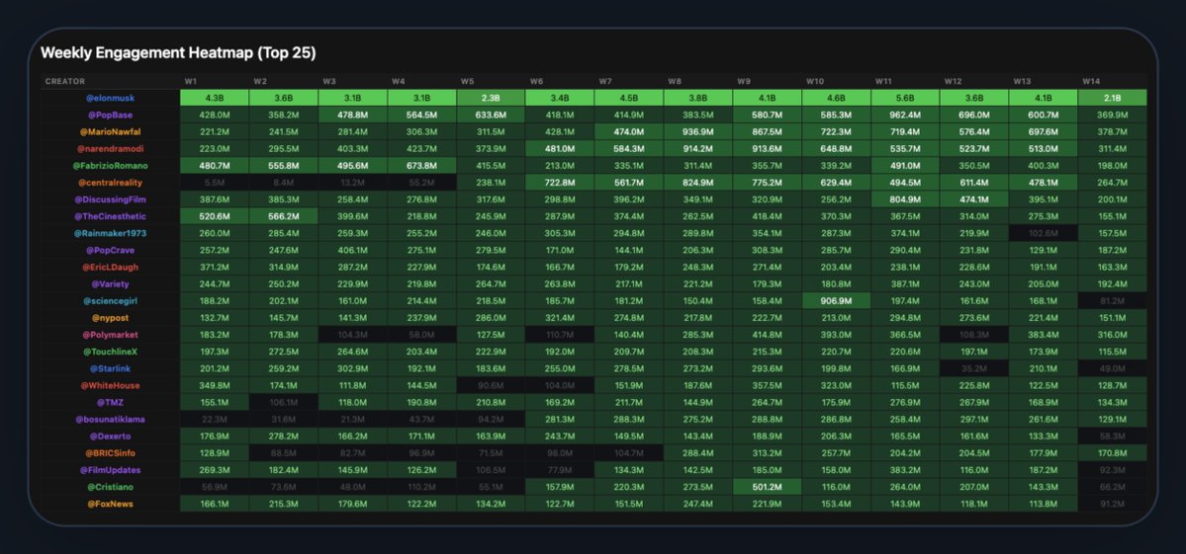Select the 4.3B cell under W1

point(214,98)
